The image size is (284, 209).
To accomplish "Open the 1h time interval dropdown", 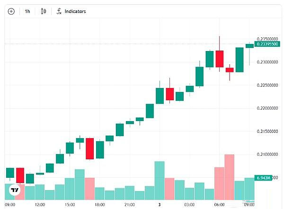I will coord(27,11).
